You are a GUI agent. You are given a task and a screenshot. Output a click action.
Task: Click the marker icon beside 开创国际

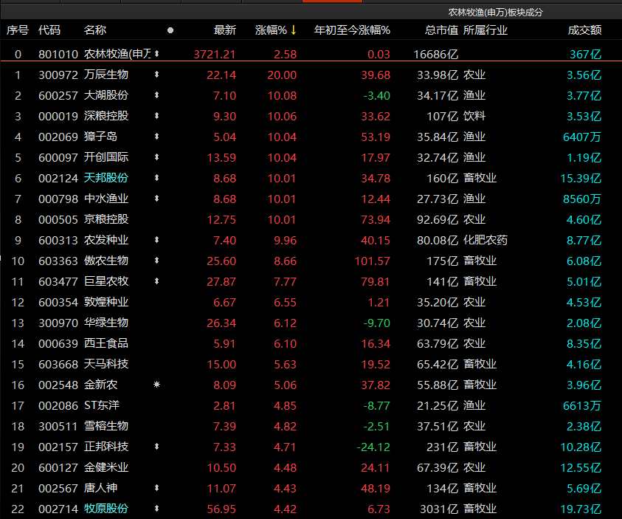click(156, 157)
